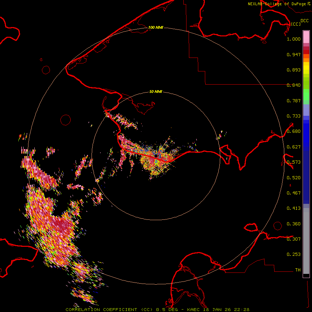Click the 0.787 scale value

294,101
